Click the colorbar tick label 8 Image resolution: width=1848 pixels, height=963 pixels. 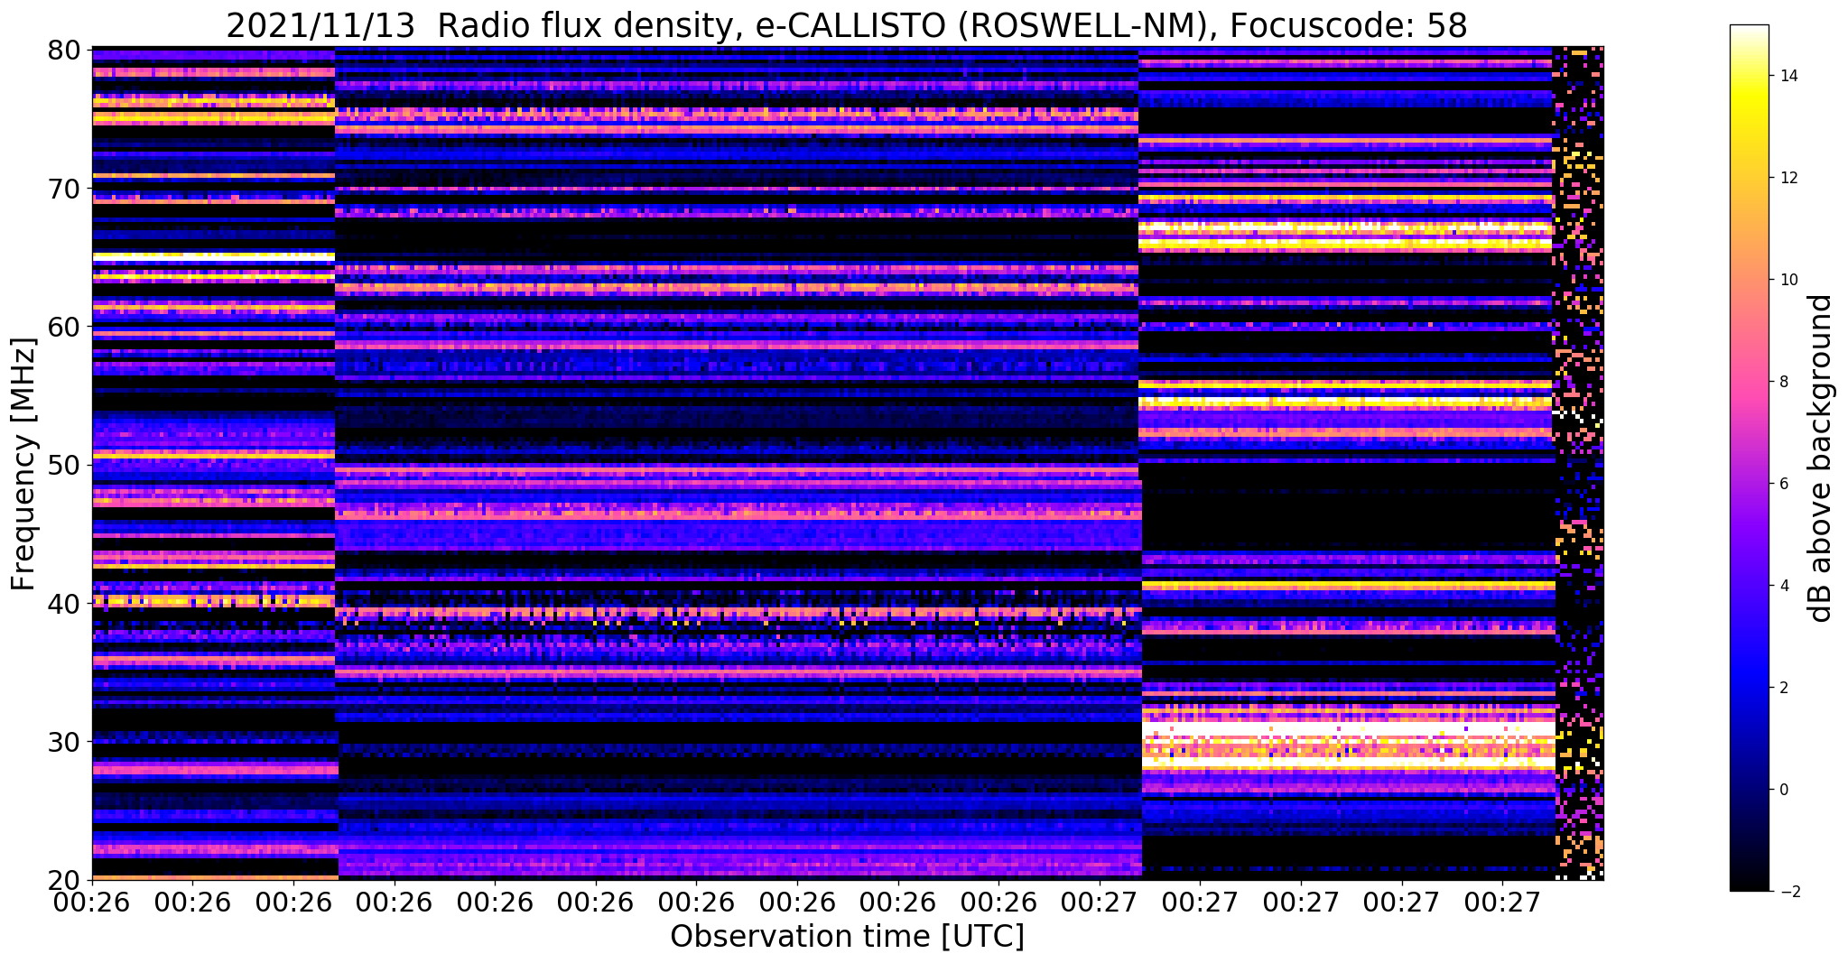[x=1783, y=382]
